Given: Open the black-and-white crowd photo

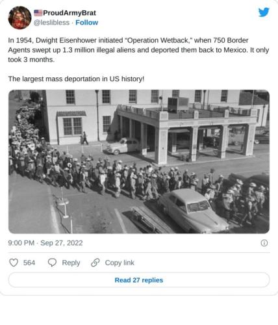Looking at the screenshot, I should tap(139, 162).
